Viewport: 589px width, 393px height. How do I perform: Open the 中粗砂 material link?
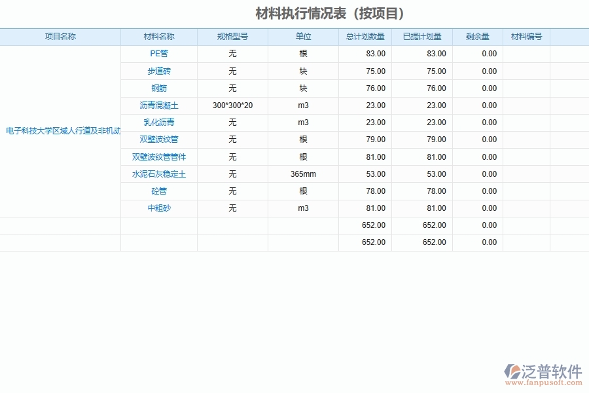click(x=159, y=208)
